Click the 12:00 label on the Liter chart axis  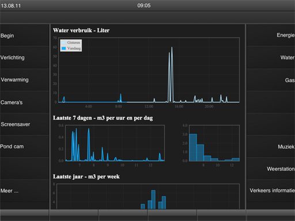[149, 106]
